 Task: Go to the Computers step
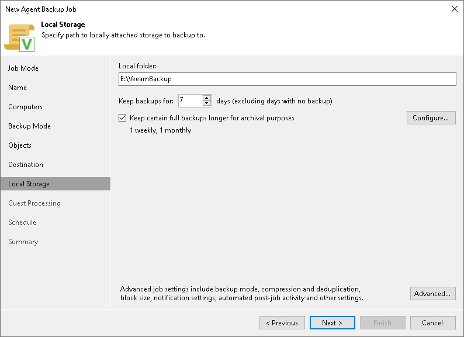[x=26, y=107]
